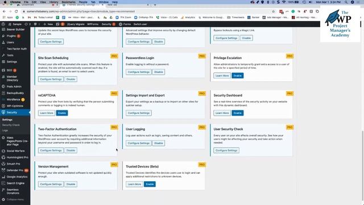Learn more about Privilege Escalation
364x205 pixels.
(x=222, y=76)
